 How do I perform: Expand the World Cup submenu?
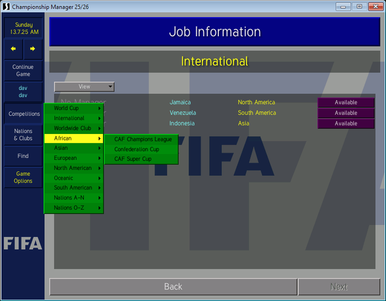pos(74,109)
